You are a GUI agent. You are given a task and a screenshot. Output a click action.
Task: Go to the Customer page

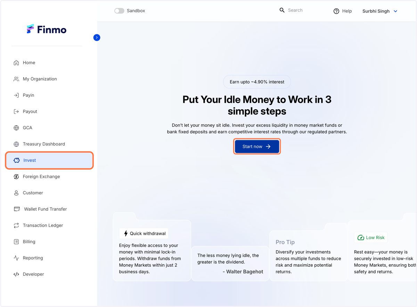(49, 193)
